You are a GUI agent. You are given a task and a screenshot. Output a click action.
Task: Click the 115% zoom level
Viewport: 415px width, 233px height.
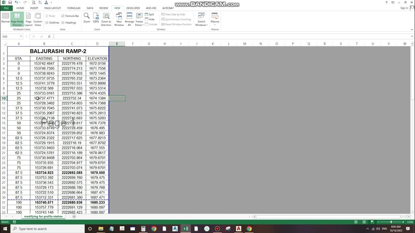(x=410, y=222)
